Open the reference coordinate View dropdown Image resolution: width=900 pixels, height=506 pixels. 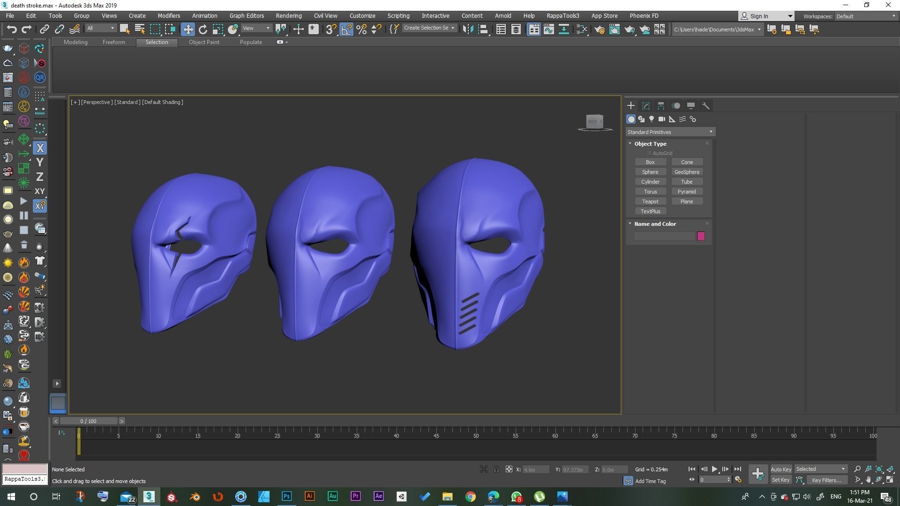[x=256, y=29]
